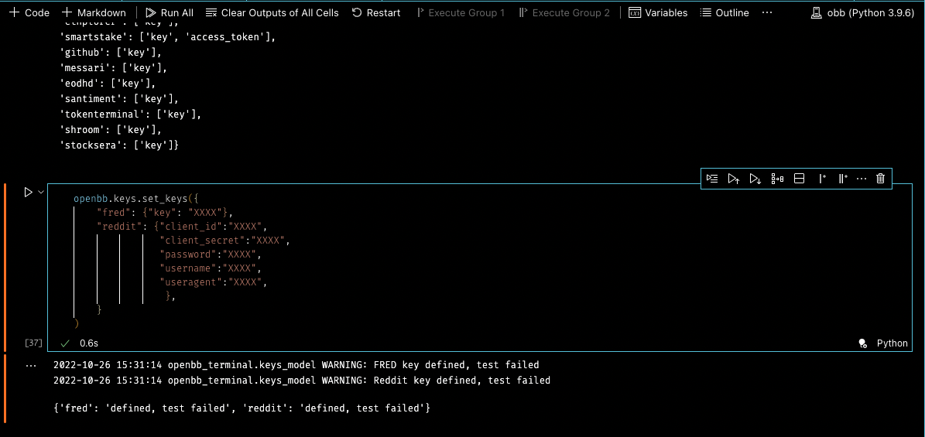The width and height of the screenshot is (925, 437).
Task: Add a new Markdown cell
Action: click(x=94, y=12)
